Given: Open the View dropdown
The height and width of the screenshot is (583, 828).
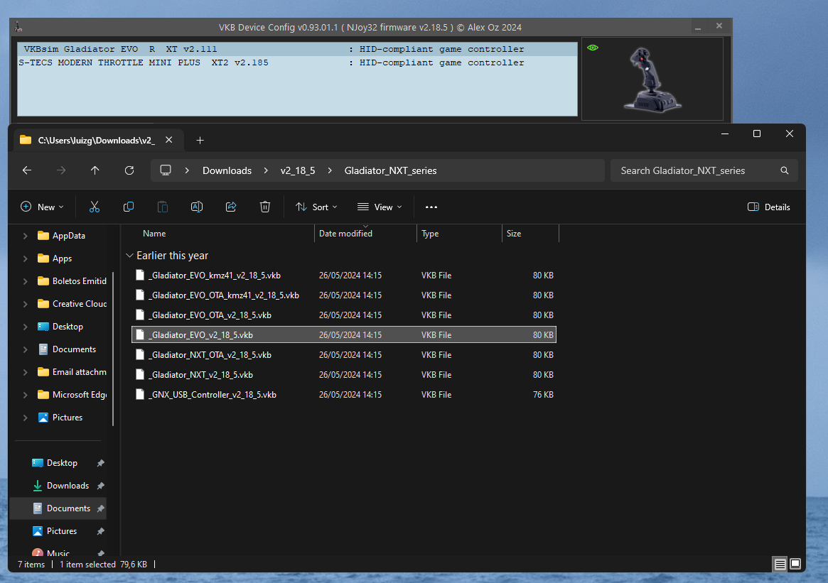Looking at the screenshot, I should (380, 207).
